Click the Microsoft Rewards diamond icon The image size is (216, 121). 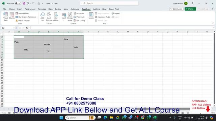click(192, 3)
